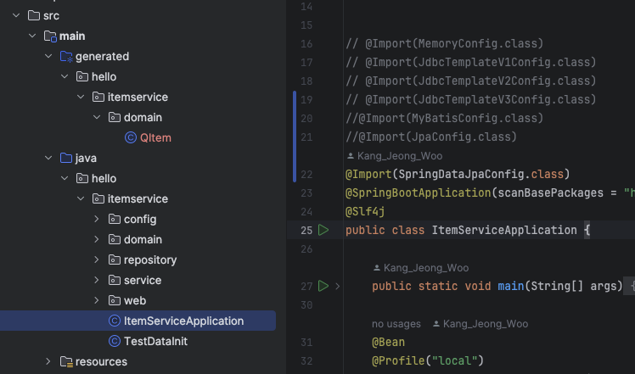Select the generated folder label

click(102, 56)
